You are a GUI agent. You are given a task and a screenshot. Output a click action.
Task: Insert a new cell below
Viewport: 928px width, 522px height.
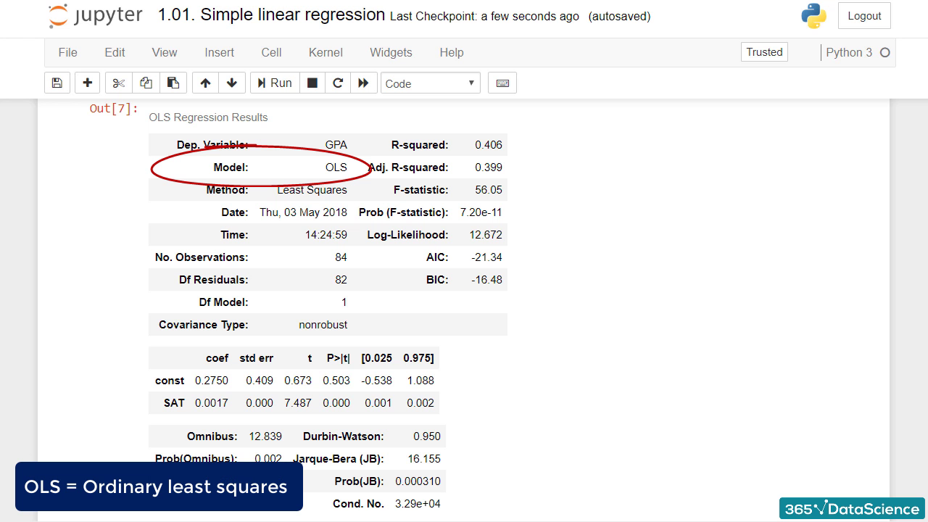[x=87, y=83]
